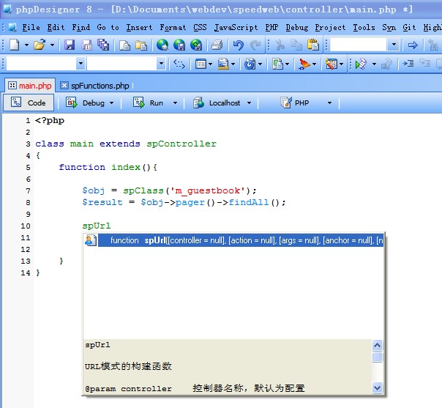Click the Redo icon
The width and height of the screenshot is (442, 408).
coord(255,45)
